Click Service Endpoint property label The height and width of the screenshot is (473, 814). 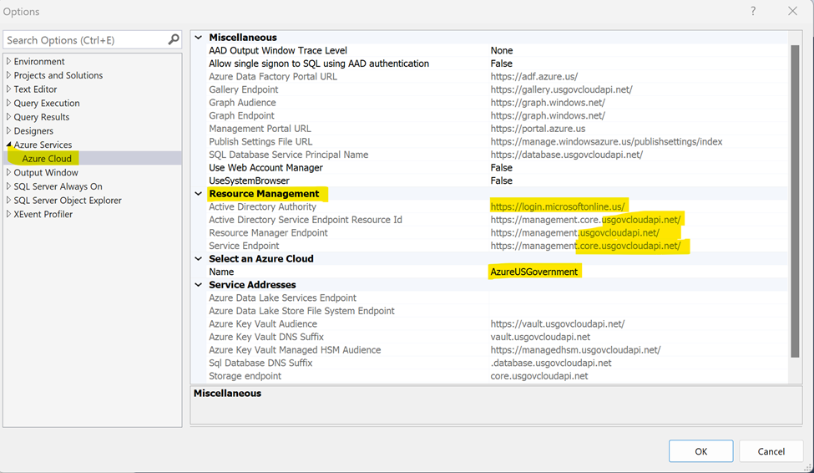(x=244, y=246)
